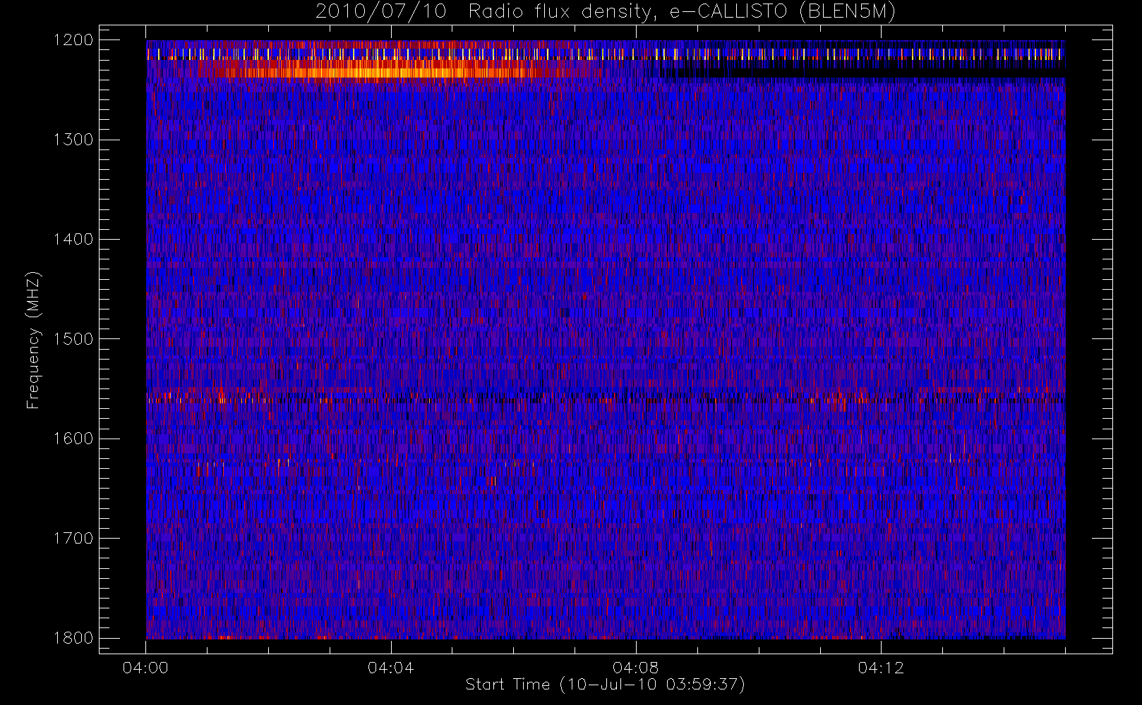Click the 1400 frequency tick label
Screen dimensions: 1142x705
pyautogui.click(x=73, y=239)
